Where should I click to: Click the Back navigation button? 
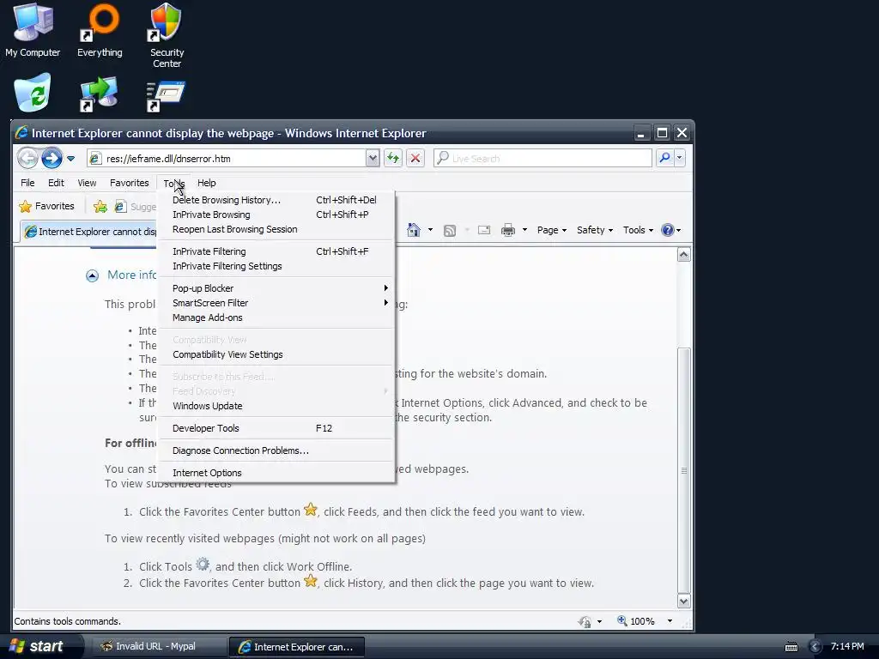point(27,159)
